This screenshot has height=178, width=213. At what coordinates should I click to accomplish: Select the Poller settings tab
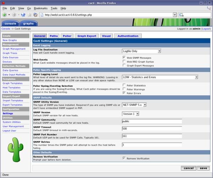[x=67, y=36]
